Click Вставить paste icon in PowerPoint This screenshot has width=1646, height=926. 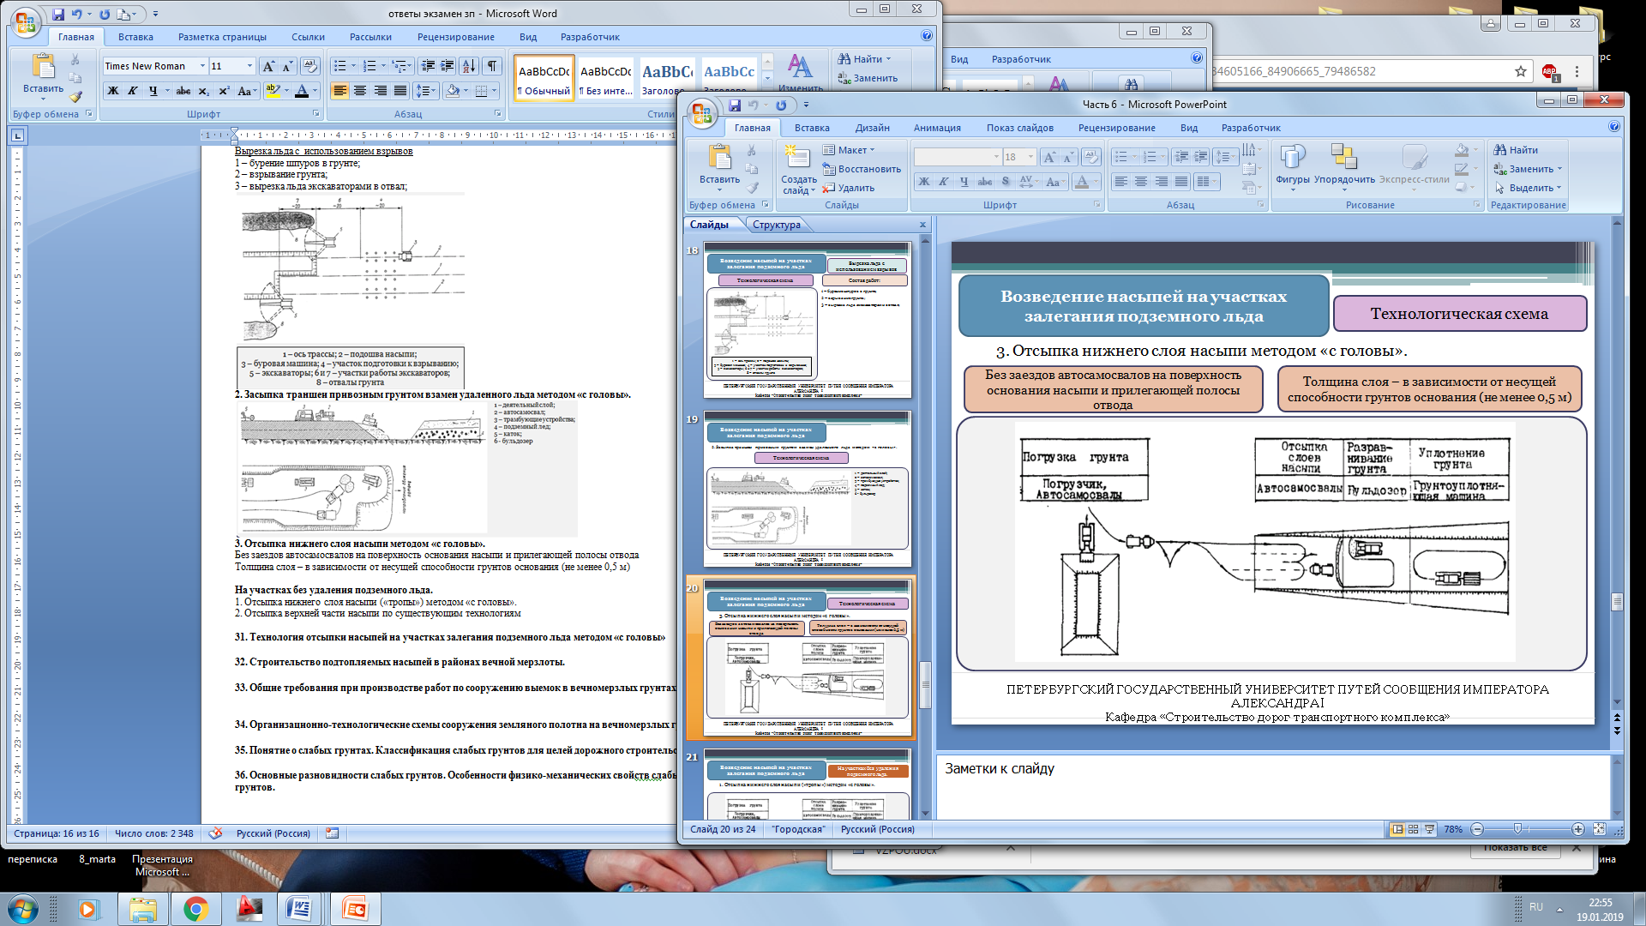[719, 158]
